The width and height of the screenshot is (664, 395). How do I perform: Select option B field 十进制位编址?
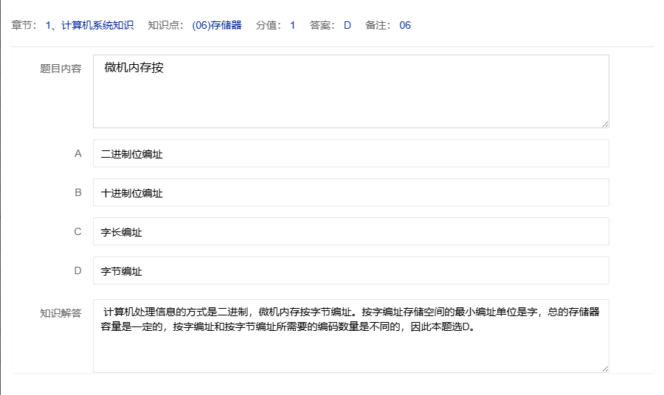(x=350, y=193)
